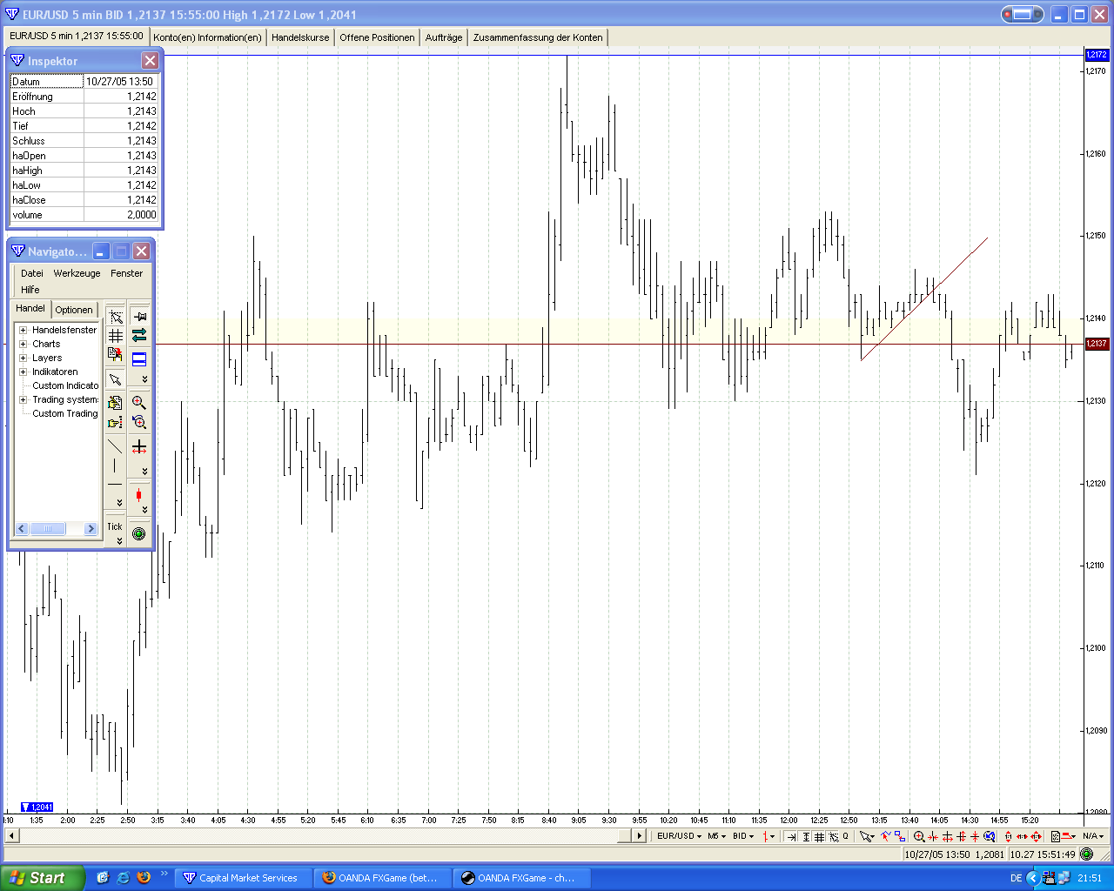The width and height of the screenshot is (1114, 891).
Task: Expand the Indikatoren tree node
Action: tap(23, 372)
